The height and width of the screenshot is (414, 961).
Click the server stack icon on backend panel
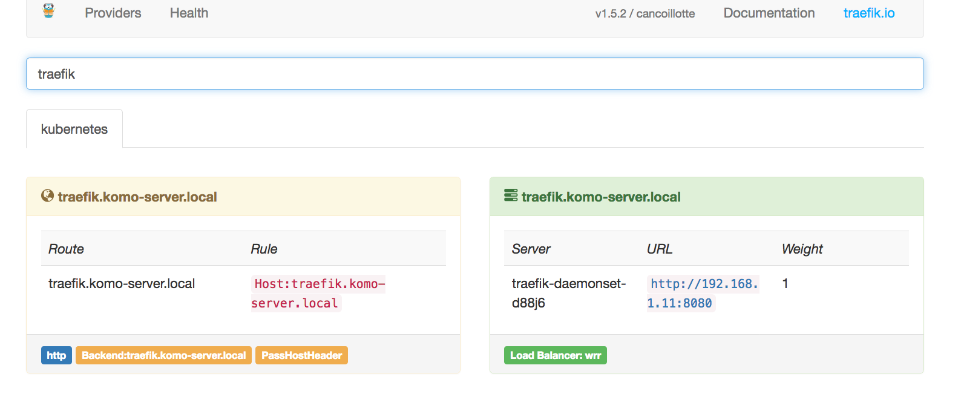pyautogui.click(x=511, y=195)
